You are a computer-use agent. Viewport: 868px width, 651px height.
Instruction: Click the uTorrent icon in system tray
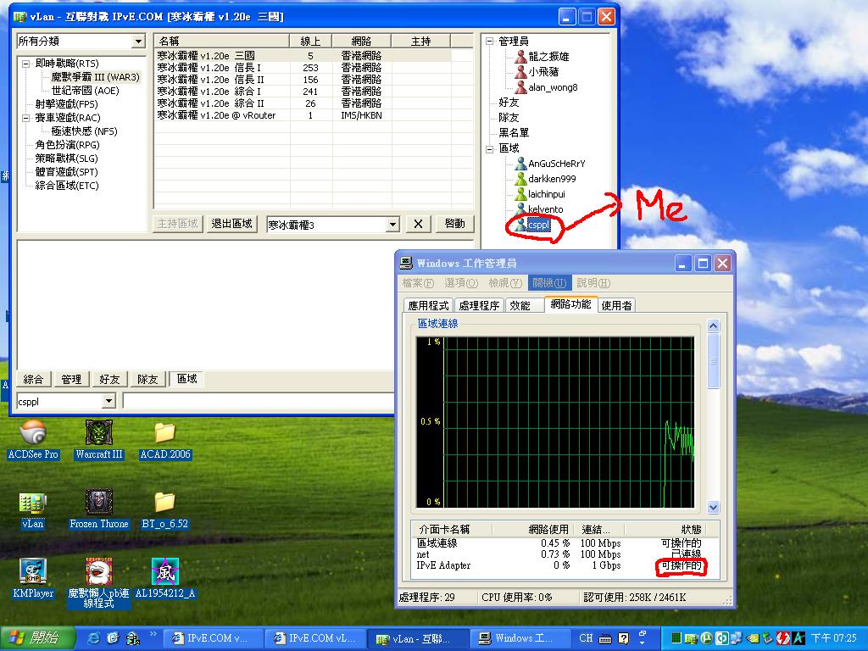(x=707, y=637)
